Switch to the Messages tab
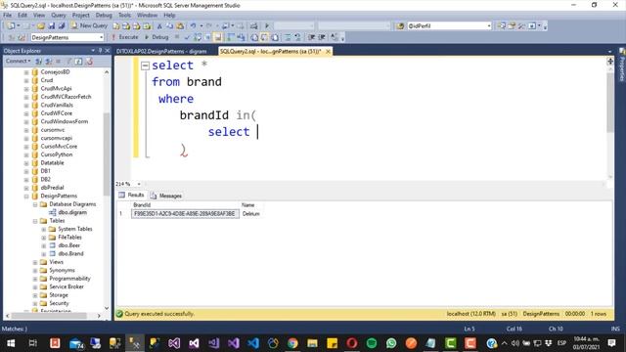The width and height of the screenshot is (626, 352). (x=166, y=196)
